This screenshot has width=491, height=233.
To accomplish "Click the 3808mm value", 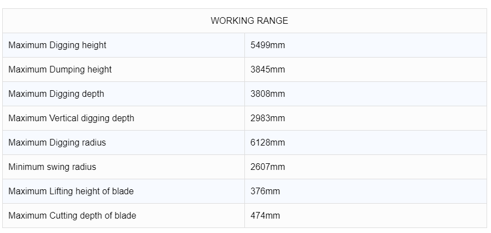I will [267, 94].
